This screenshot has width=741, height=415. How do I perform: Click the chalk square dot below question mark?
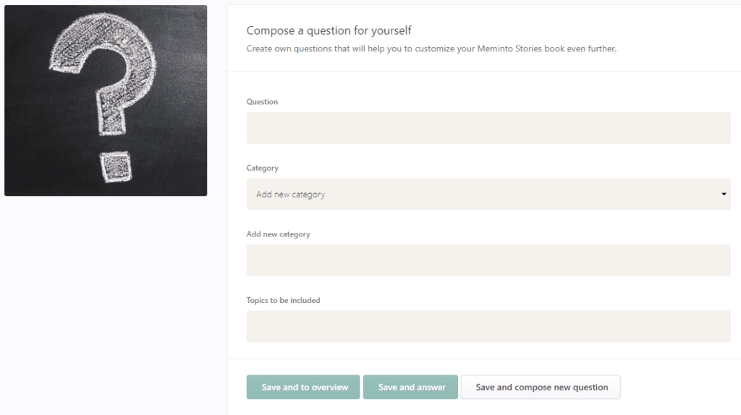[116, 167]
